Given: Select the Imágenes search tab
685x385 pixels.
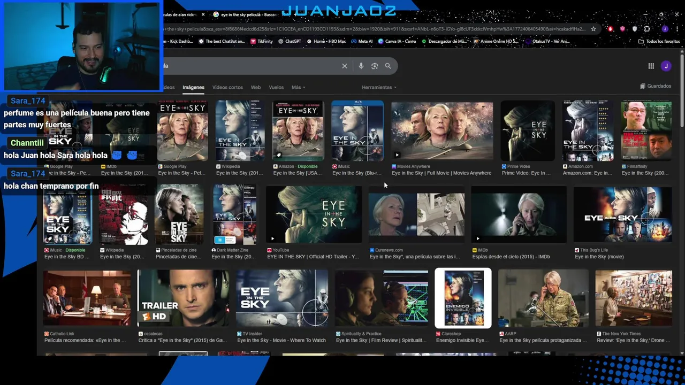Looking at the screenshot, I should (193, 87).
